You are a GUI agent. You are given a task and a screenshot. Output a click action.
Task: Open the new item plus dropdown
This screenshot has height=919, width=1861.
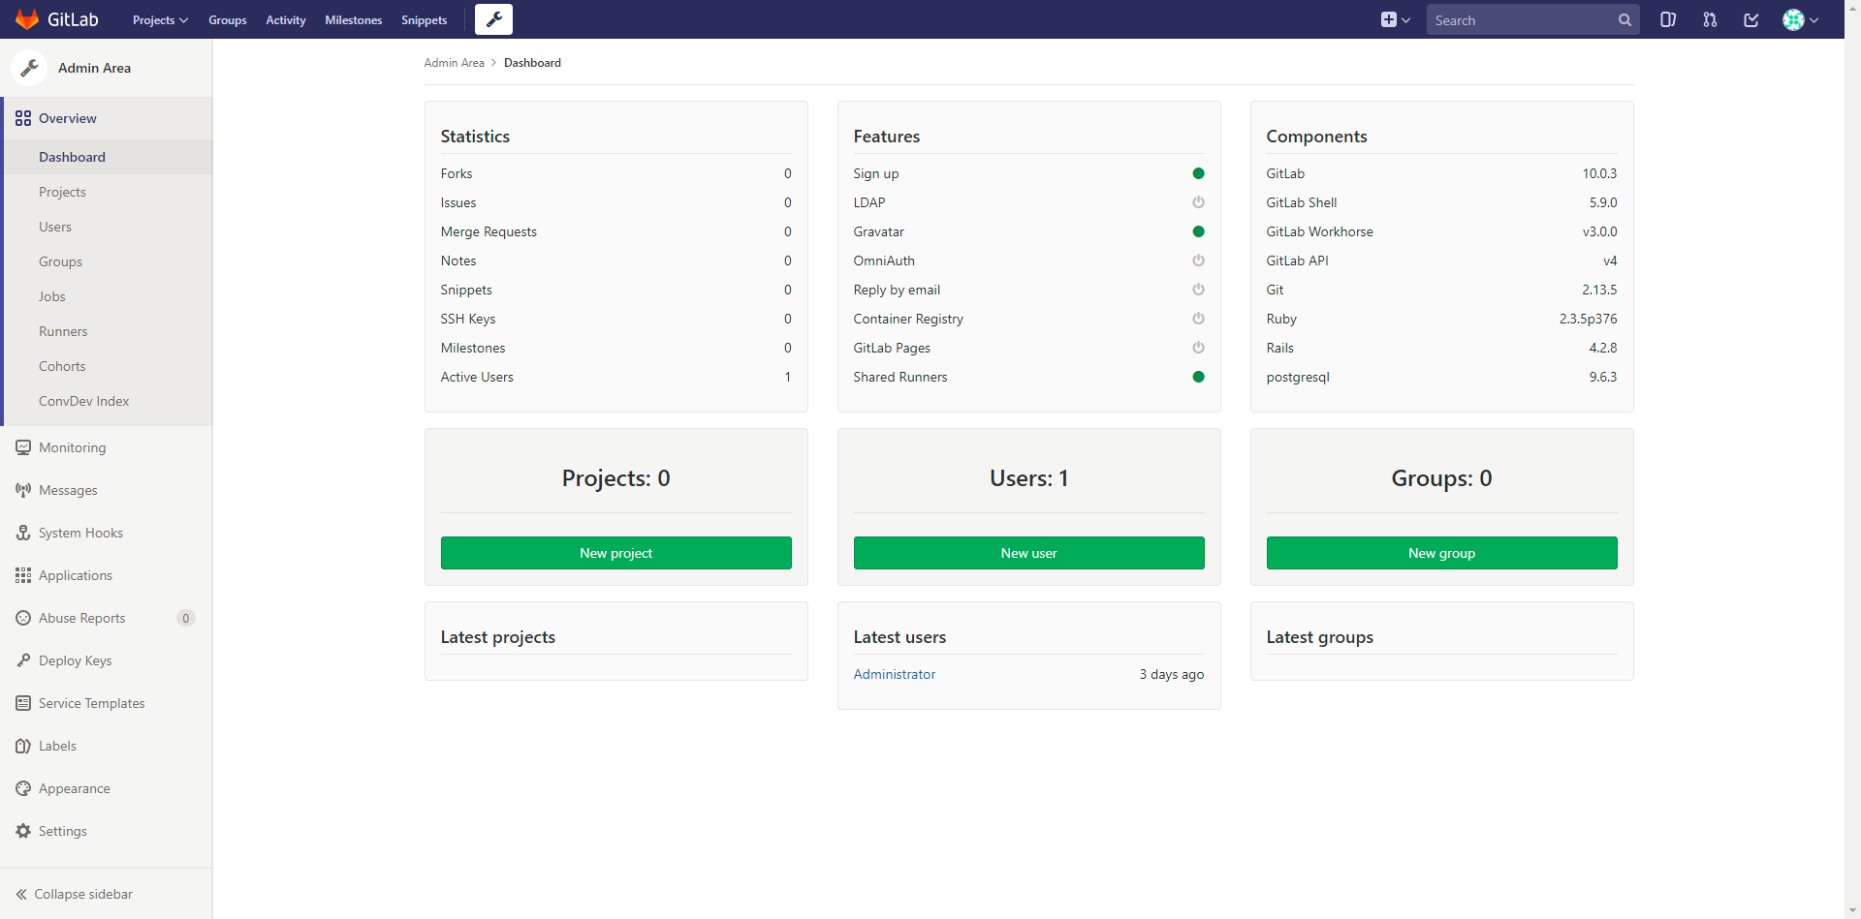click(1396, 19)
